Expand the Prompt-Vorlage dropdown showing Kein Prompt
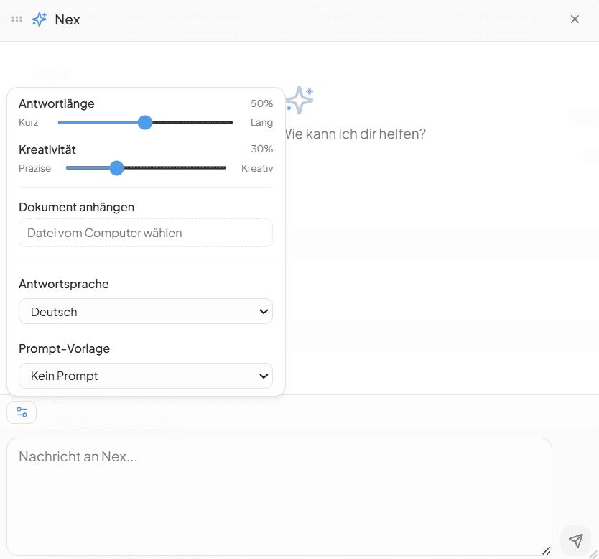Viewport: 599px width, 559px height. [146, 376]
